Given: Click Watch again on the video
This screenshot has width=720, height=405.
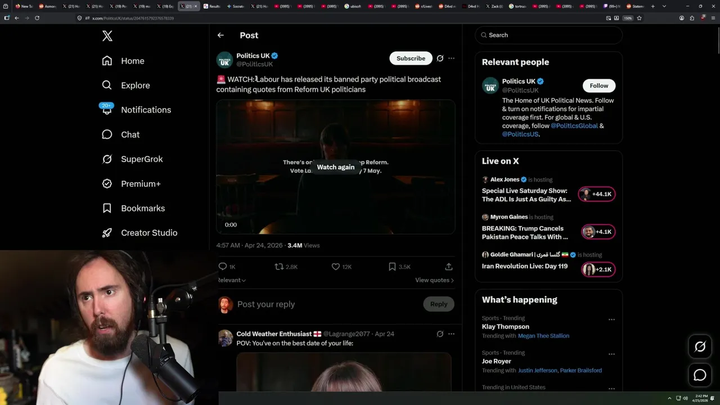Looking at the screenshot, I should [336, 166].
